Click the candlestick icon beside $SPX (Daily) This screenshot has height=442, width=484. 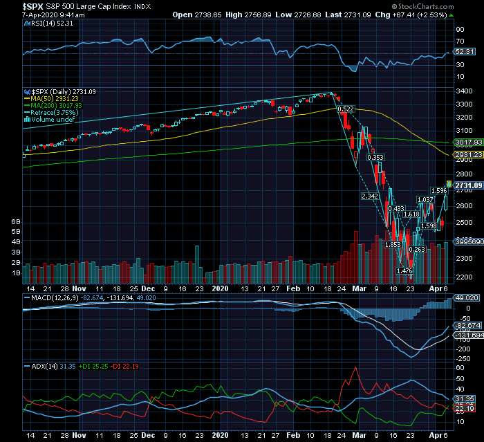click(28, 92)
